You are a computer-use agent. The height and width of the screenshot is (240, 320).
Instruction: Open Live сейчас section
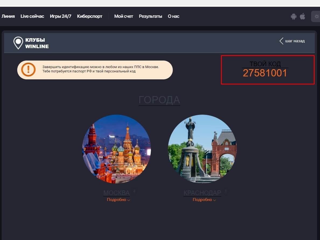click(32, 16)
